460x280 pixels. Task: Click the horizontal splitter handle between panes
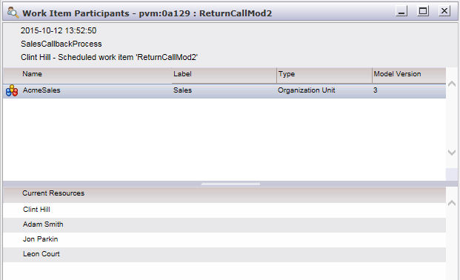[x=230, y=184]
